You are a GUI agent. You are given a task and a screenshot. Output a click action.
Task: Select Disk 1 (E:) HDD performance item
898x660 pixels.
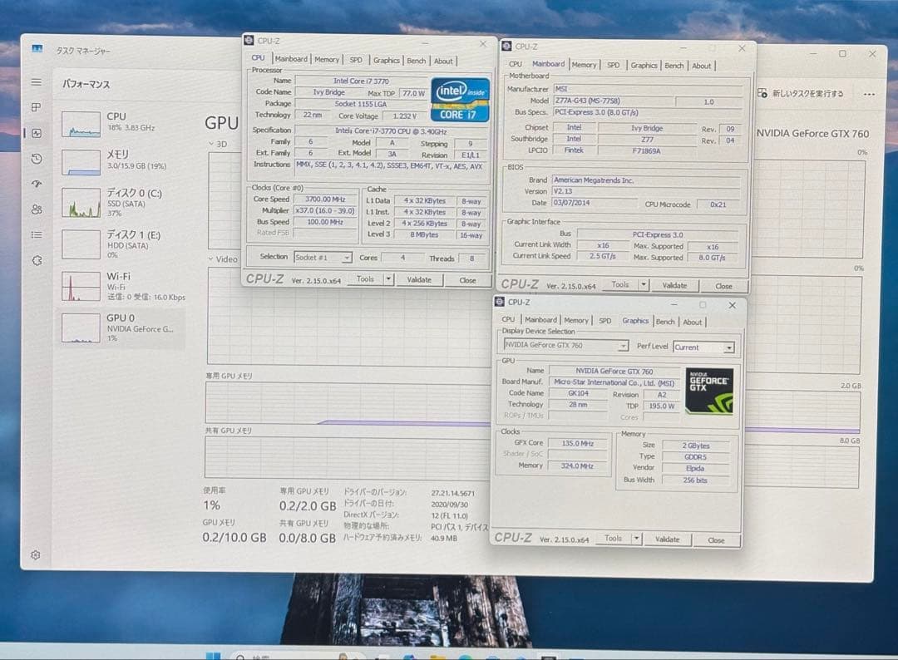coord(122,244)
